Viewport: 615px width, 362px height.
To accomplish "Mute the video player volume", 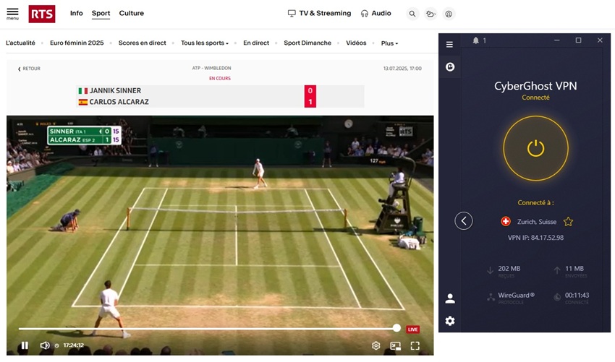I will pyautogui.click(x=45, y=345).
